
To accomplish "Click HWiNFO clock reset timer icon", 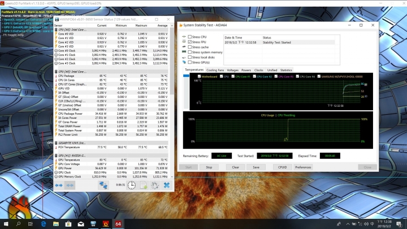I will pos(132,185).
